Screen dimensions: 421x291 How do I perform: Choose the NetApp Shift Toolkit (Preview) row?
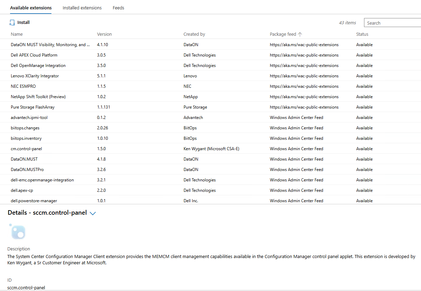tap(38, 97)
